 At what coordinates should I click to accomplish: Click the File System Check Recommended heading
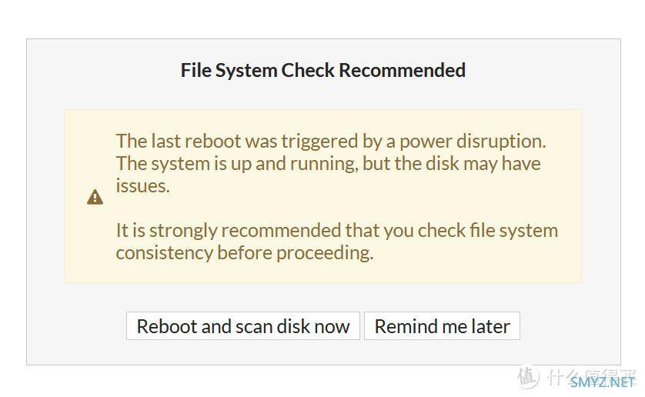pyautogui.click(x=323, y=70)
